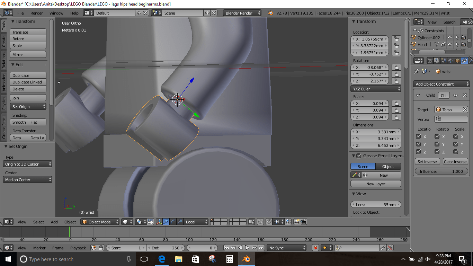Expand the Add Object Constraint dropdown
The width and height of the screenshot is (473, 266).
441,84
